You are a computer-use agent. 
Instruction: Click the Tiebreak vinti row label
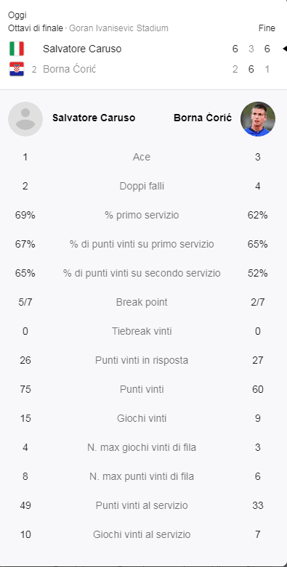pyautogui.click(x=142, y=331)
